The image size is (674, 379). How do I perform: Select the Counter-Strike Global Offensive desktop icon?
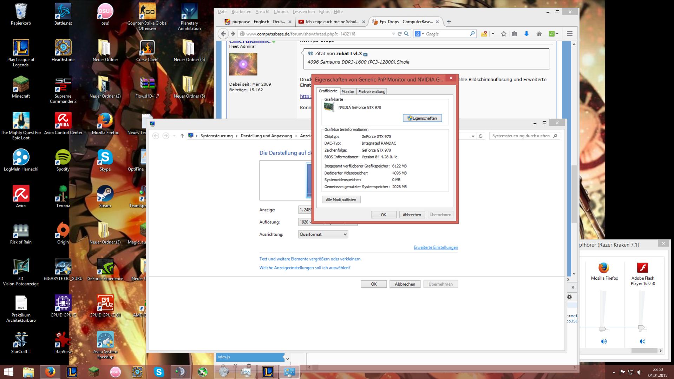pyautogui.click(x=147, y=17)
